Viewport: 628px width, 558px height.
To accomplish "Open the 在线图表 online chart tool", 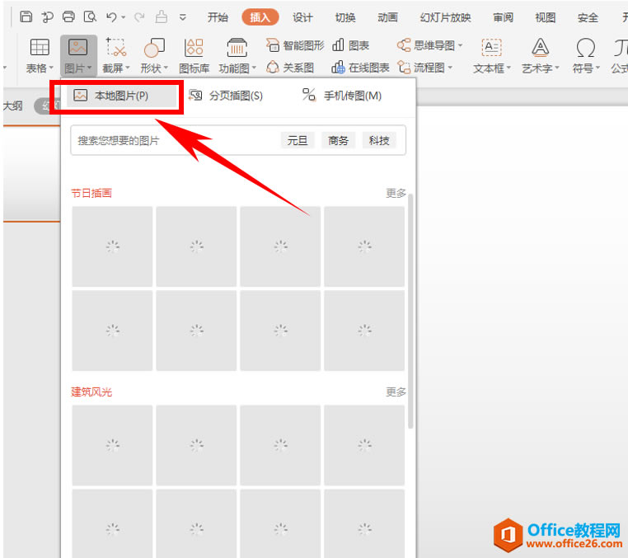I will pos(360,68).
